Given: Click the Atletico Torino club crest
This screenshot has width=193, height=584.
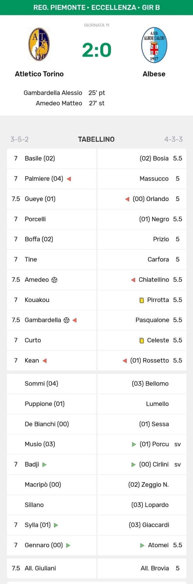Looking at the screenshot, I should (x=39, y=44).
